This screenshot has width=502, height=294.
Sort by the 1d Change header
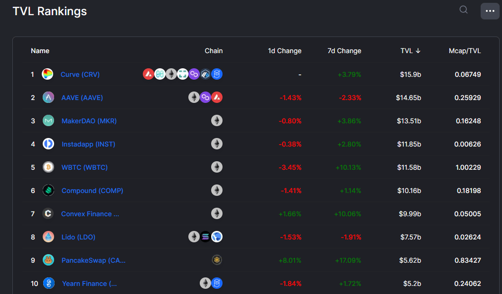click(284, 51)
